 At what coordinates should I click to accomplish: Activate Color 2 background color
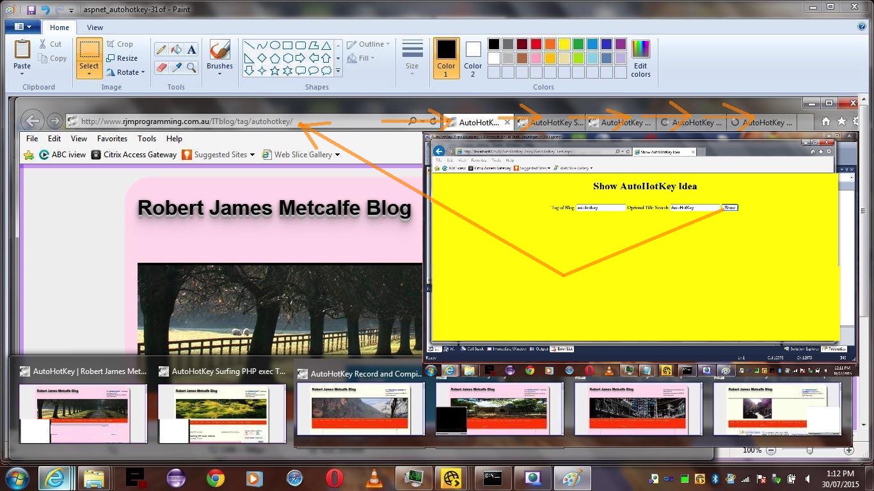coord(473,58)
